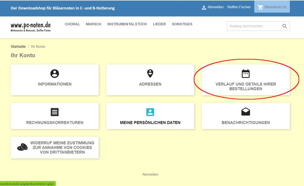The image size is (304, 186).
Task: Select Instrumentalstück in navigation bar
Action: pyautogui.click(x=127, y=24)
